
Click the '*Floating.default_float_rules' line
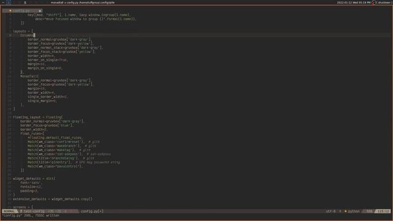coord(55,138)
